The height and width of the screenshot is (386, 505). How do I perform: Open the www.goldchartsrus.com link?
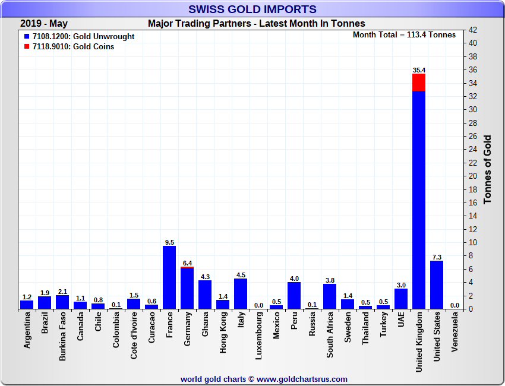[302, 379]
